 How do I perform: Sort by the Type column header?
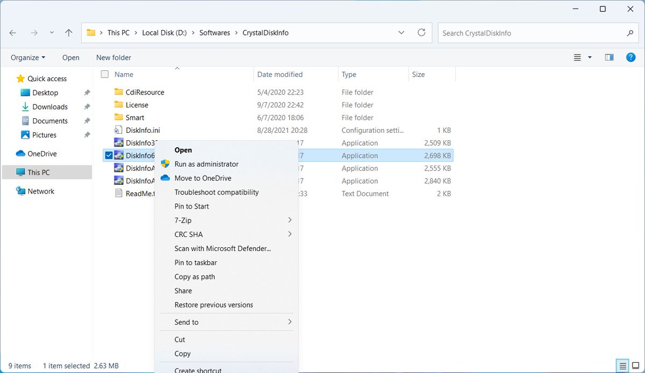[349, 74]
